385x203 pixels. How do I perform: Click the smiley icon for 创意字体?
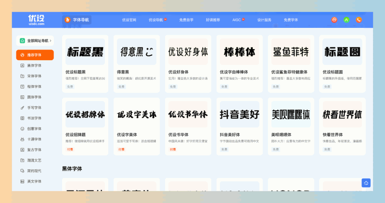point(22,129)
